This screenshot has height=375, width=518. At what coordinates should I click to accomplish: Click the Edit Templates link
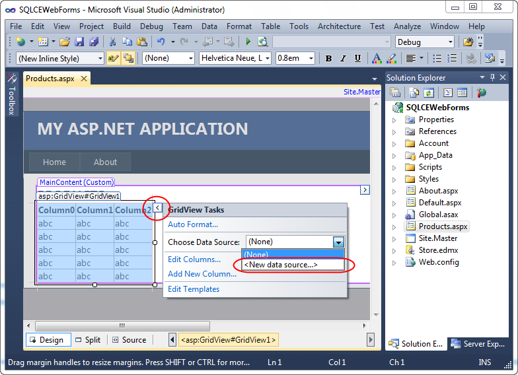194,289
